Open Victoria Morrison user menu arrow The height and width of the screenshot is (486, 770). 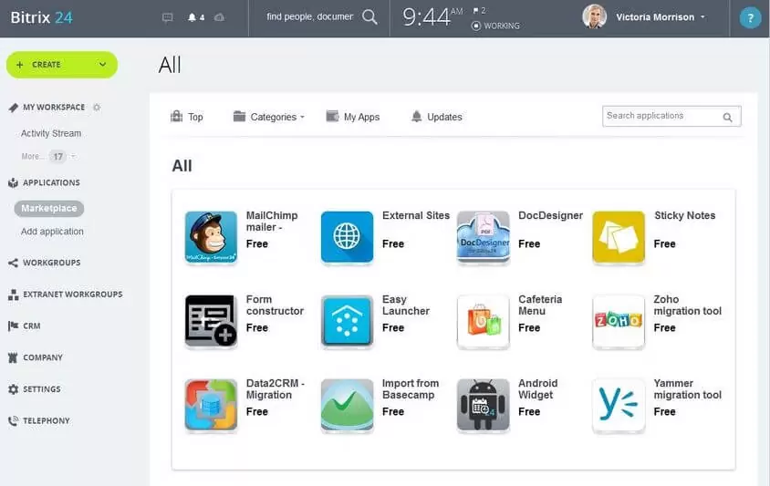702,17
